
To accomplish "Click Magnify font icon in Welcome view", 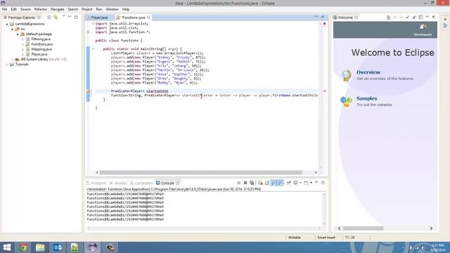I will tap(414, 17).
